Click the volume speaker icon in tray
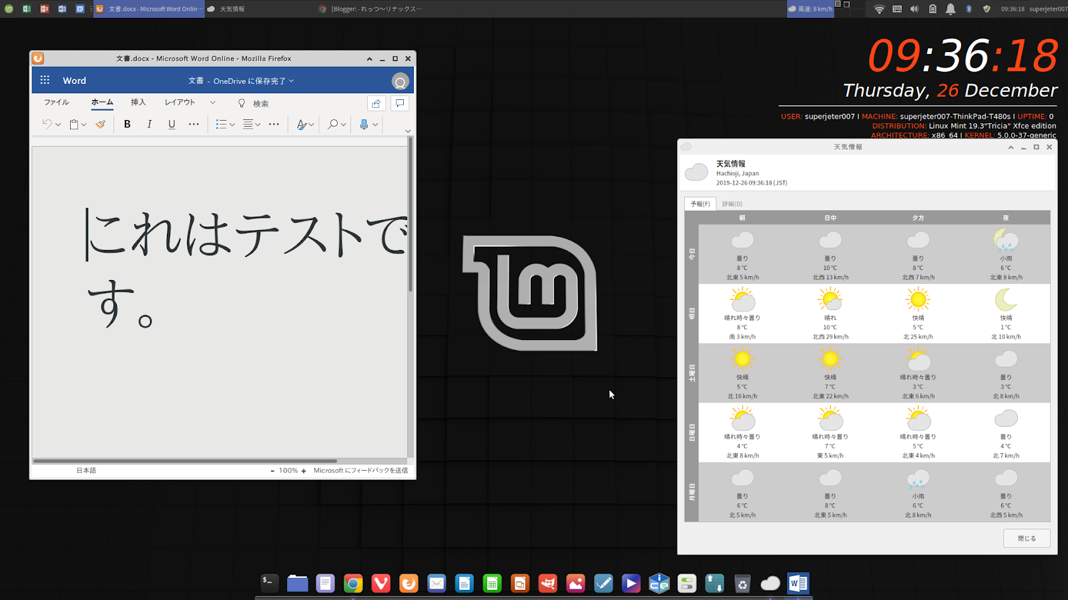 914,9
